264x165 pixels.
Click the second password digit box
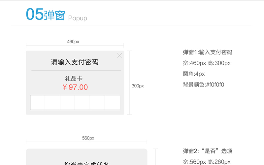click(52, 102)
